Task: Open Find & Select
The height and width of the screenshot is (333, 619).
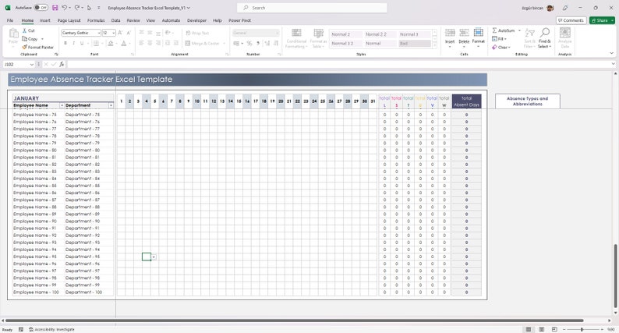Action: coord(544,38)
